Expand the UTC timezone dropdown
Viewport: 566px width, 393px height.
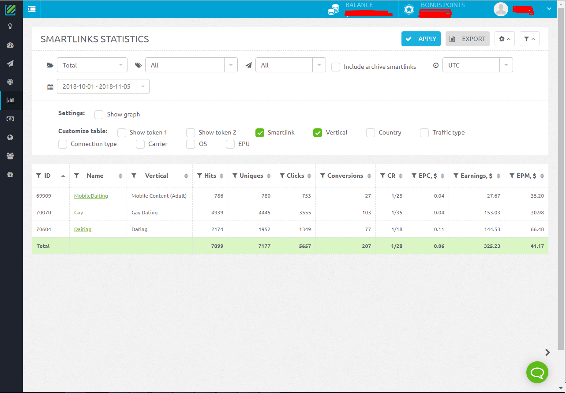pyautogui.click(x=477, y=65)
